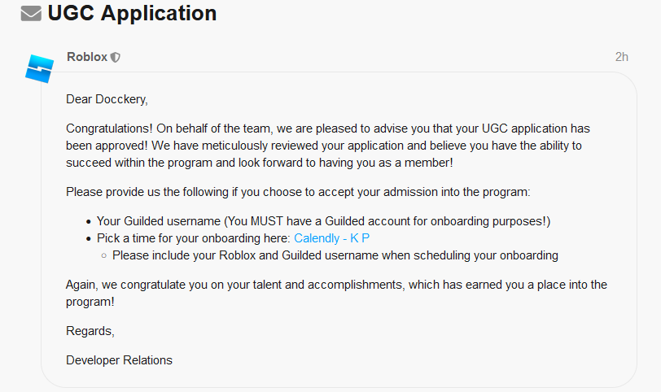
Task: Click the bullet dot before Pick a time
Action: tap(89, 239)
